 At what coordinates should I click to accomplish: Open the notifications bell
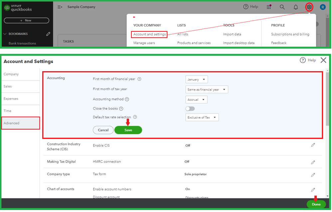[296, 7]
